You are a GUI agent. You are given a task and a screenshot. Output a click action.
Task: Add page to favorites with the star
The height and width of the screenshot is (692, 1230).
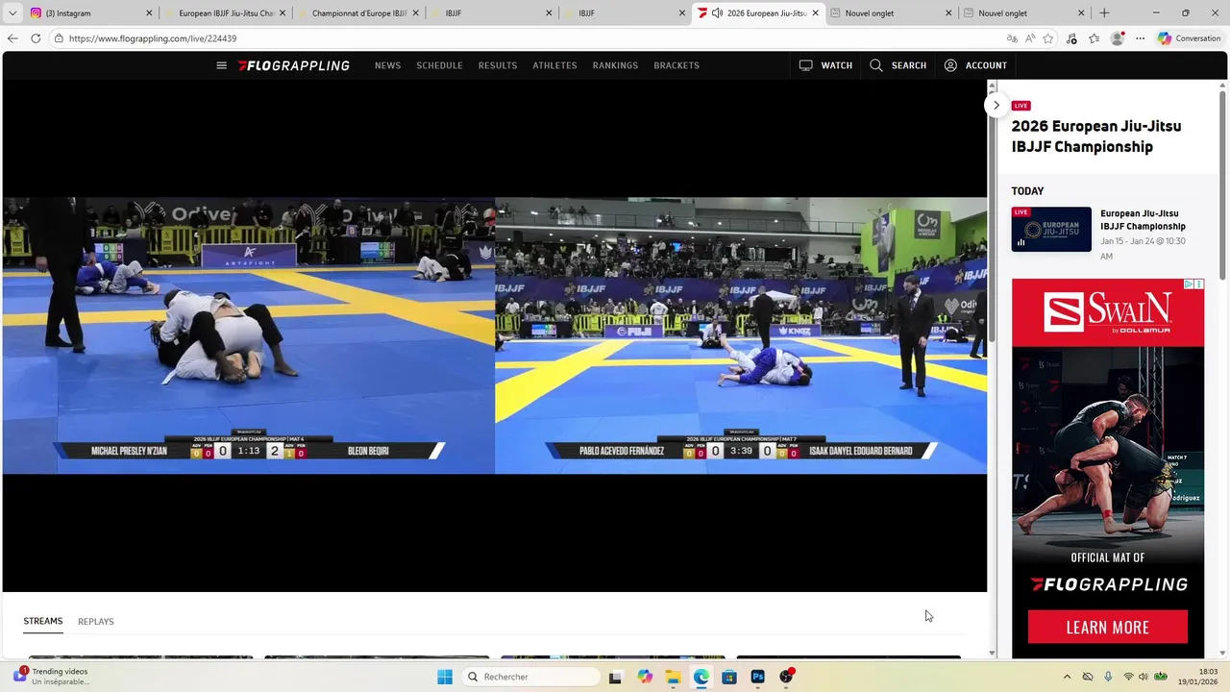(1048, 38)
